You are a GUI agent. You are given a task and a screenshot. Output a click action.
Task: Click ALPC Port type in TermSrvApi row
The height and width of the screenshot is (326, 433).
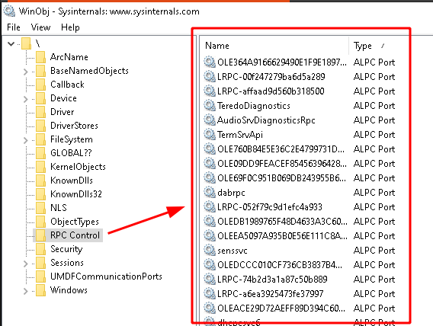pyautogui.click(x=374, y=135)
